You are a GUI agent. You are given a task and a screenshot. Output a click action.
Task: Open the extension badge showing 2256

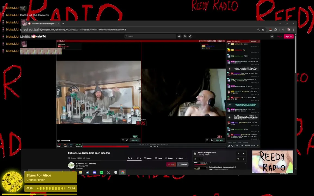tap(270, 30)
